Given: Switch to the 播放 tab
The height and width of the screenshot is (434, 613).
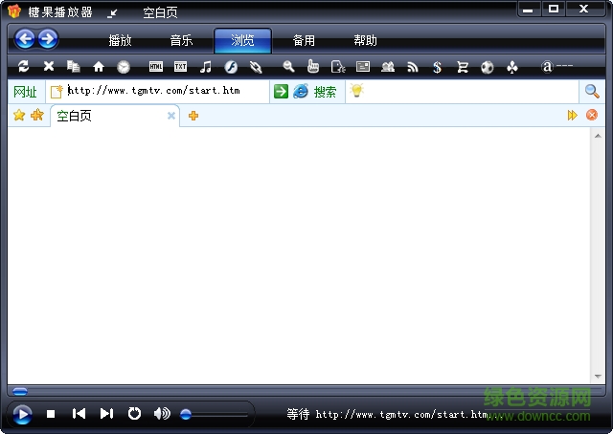Looking at the screenshot, I should [120, 40].
